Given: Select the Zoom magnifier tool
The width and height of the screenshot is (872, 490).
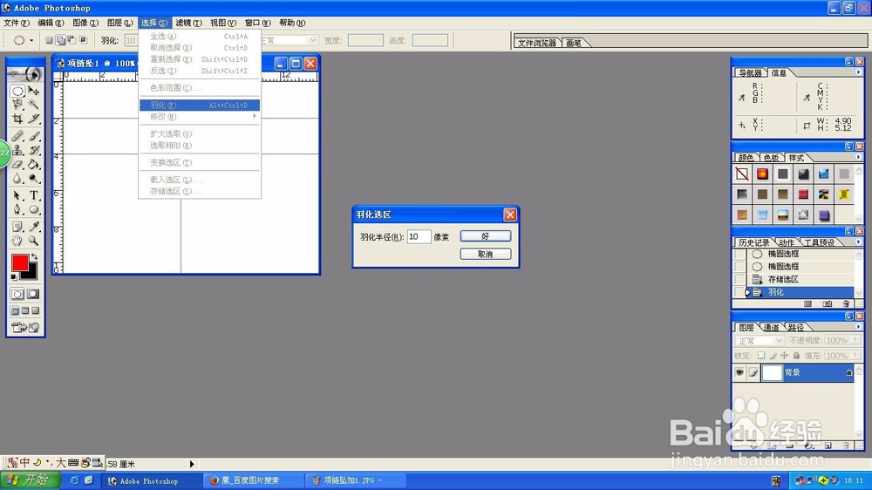Looking at the screenshot, I should [34, 241].
